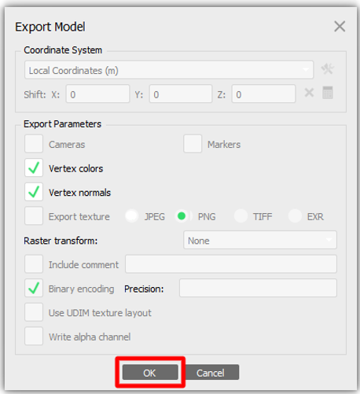Cancel the model export
The image size is (360, 394).
pos(211,372)
